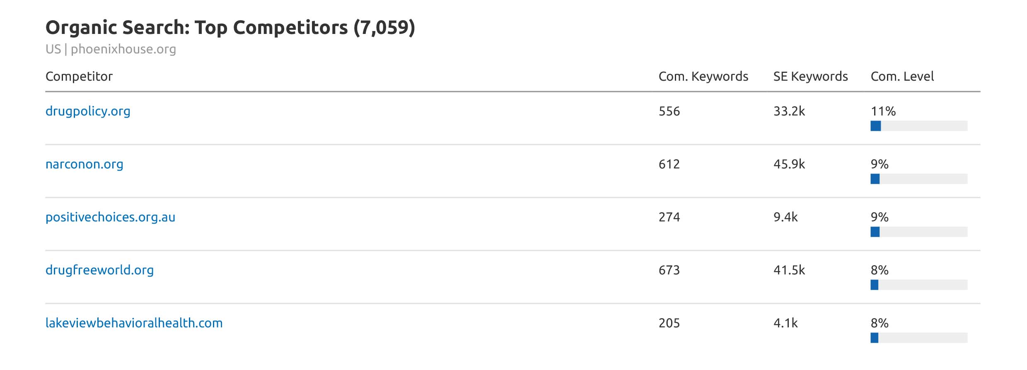This screenshot has width=1027, height=370.
Task: Click the Competitor column header
Action: point(79,77)
